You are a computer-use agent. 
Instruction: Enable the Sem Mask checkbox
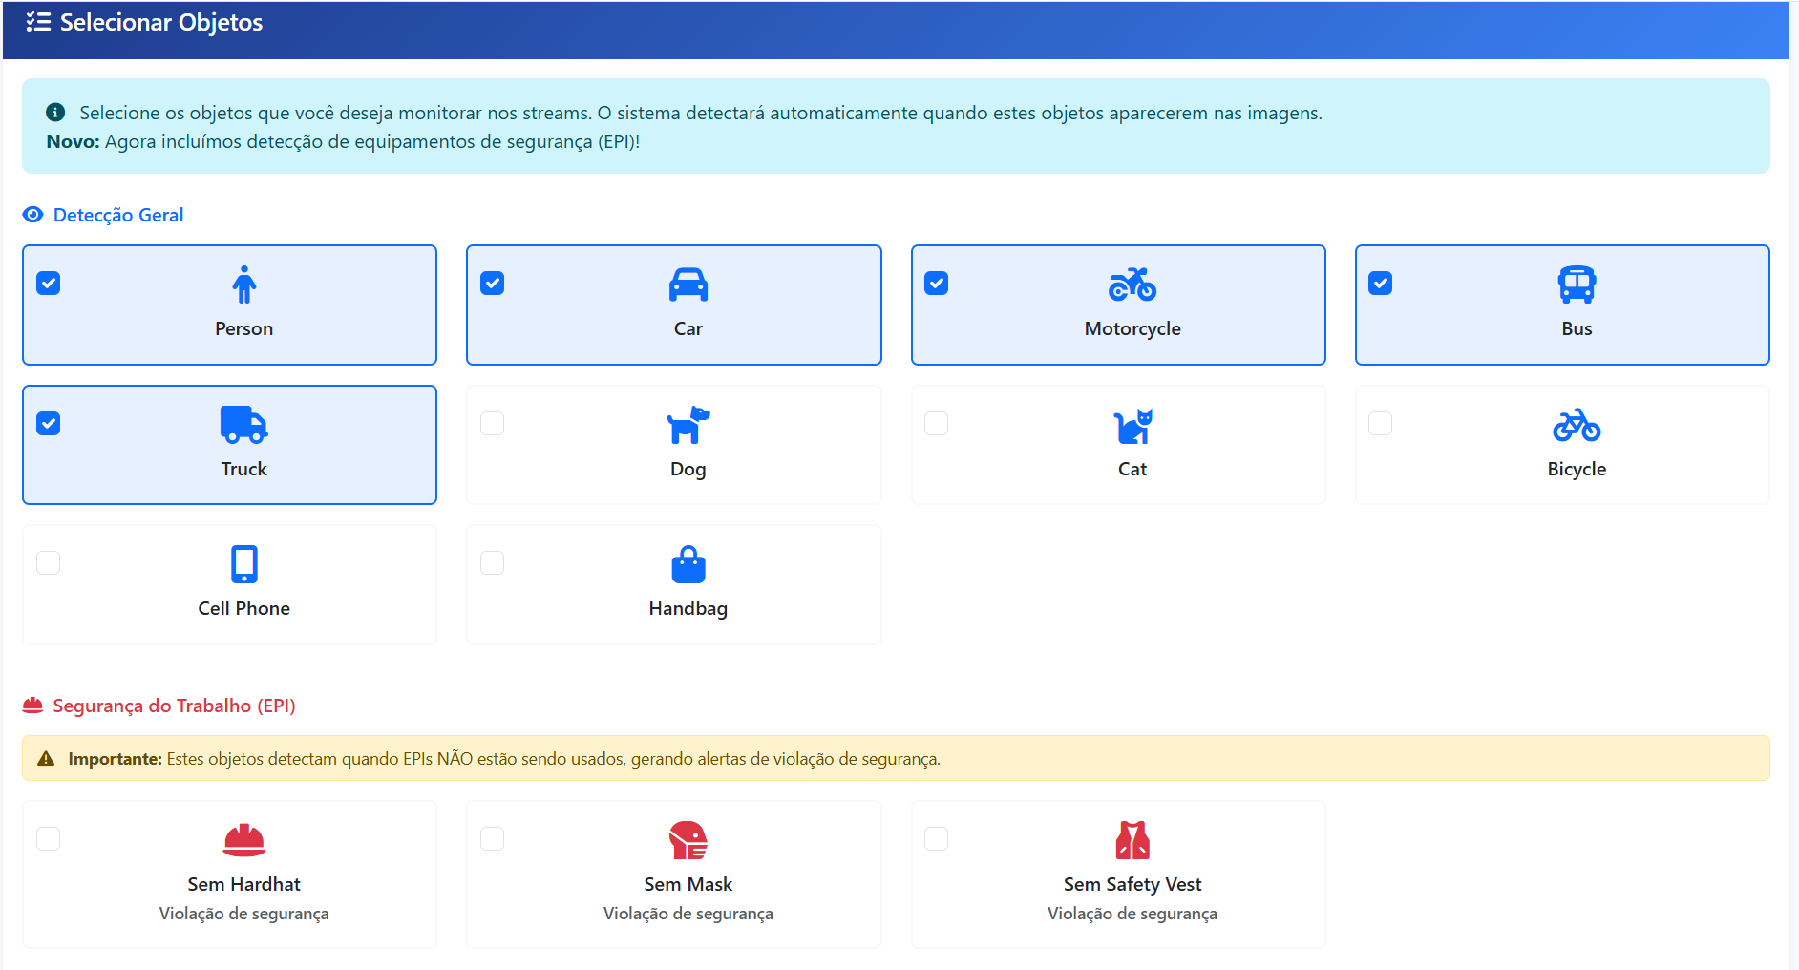(x=493, y=839)
